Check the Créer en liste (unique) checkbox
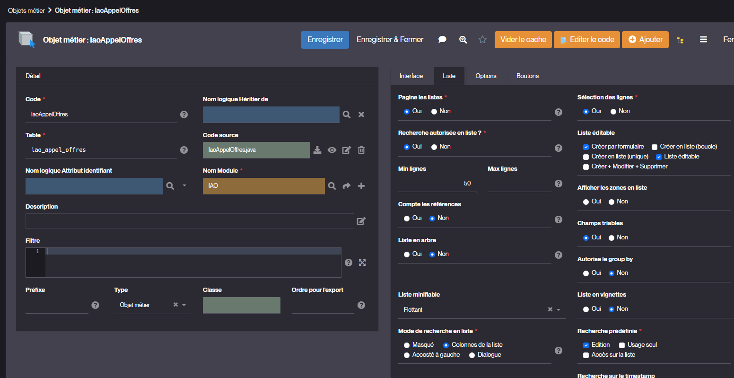Image resolution: width=734 pixels, height=378 pixels. [x=586, y=157]
